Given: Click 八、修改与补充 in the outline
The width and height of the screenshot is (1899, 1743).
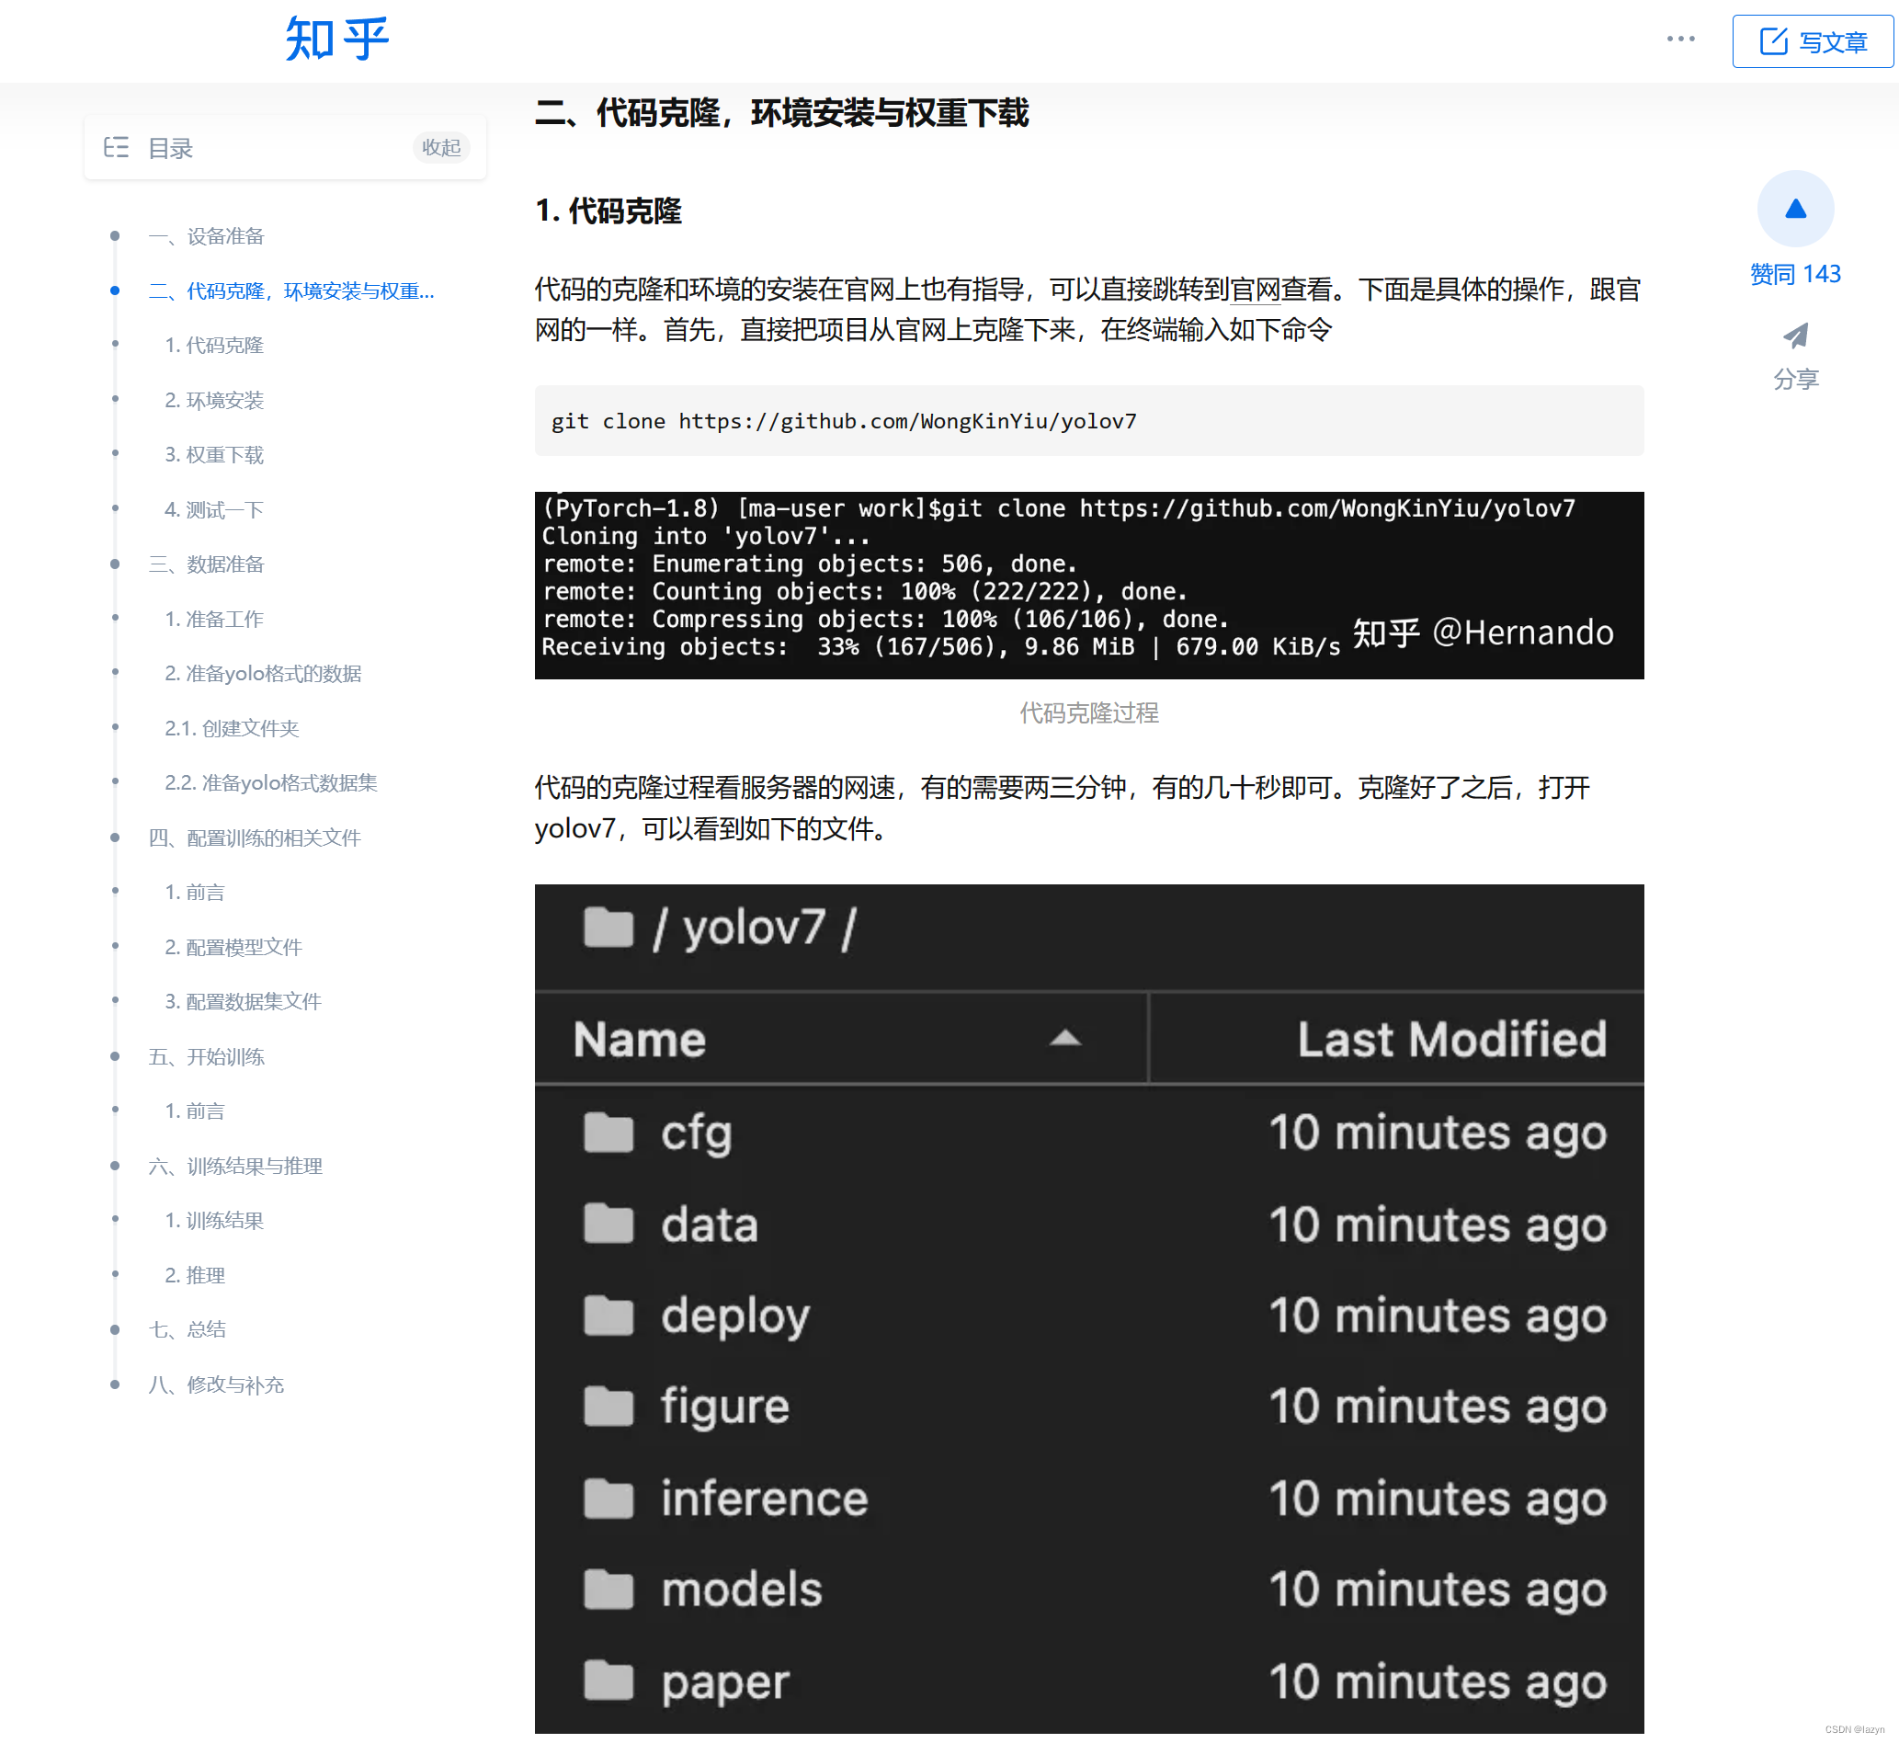Looking at the screenshot, I should pos(216,1384).
